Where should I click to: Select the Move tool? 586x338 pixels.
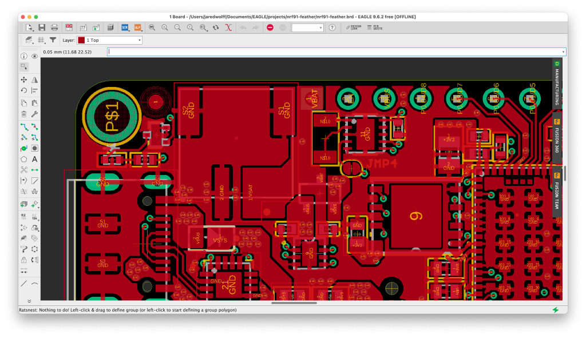tap(24, 79)
